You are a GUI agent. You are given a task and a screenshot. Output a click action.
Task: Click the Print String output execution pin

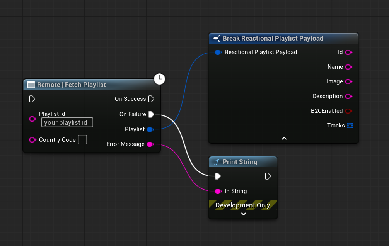(268, 176)
